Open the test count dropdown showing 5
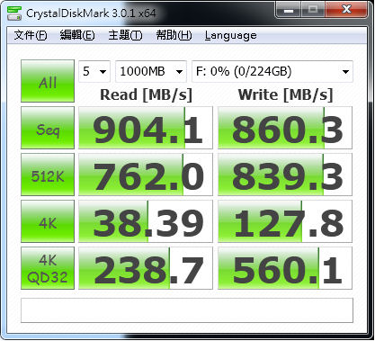Image resolution: width=375 pixels, height=341 pixels. pyautogui.click(x=94, y=71)
